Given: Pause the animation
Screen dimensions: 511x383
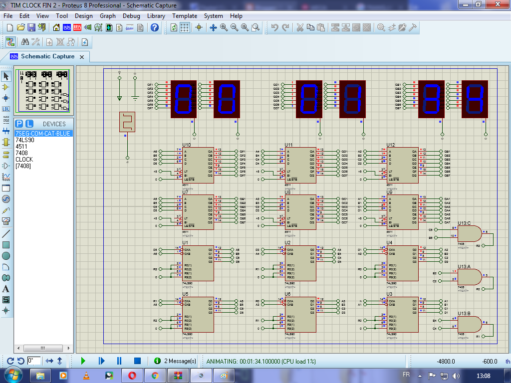Looking at the screenshot, I should (119, 361).
